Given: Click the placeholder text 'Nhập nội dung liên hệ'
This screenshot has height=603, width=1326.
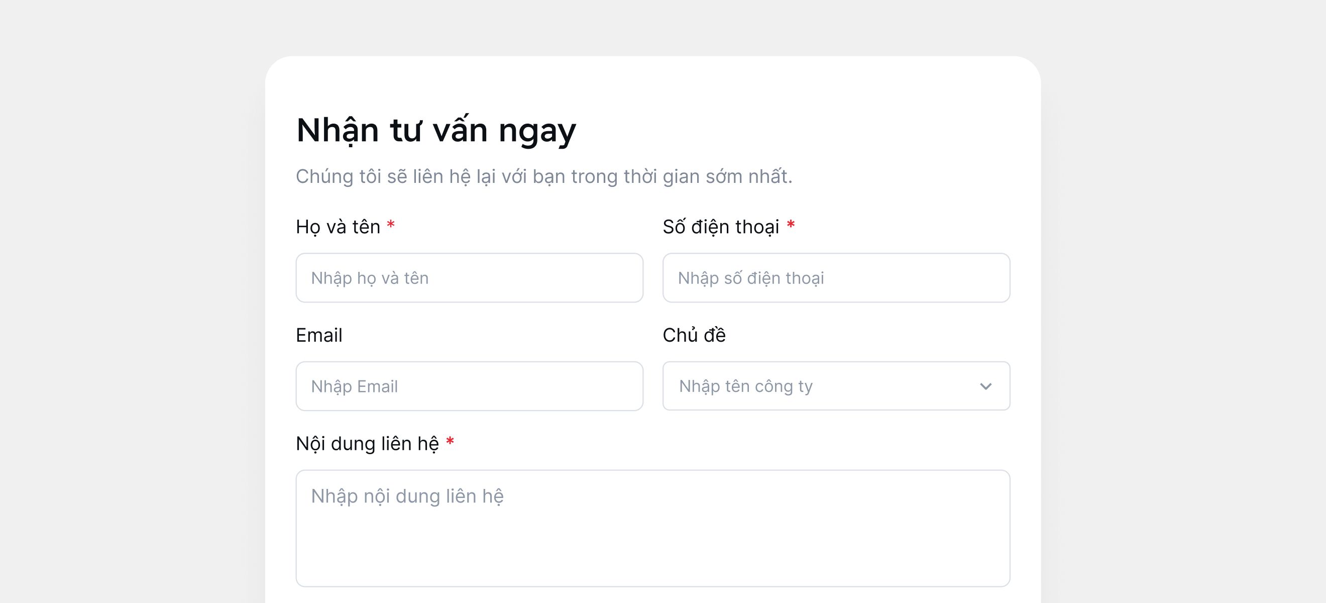Looking at the screenshot, I should coord(407,495).
